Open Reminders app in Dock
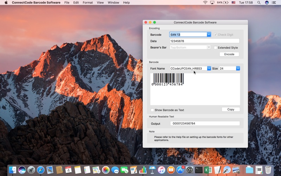 [x=87, y=170]
